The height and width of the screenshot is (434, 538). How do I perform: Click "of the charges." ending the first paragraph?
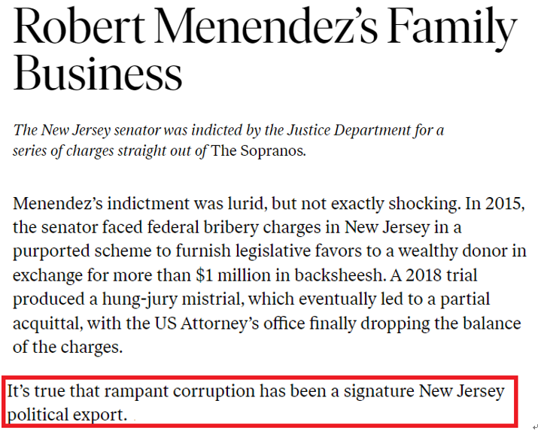coord(68,347)
